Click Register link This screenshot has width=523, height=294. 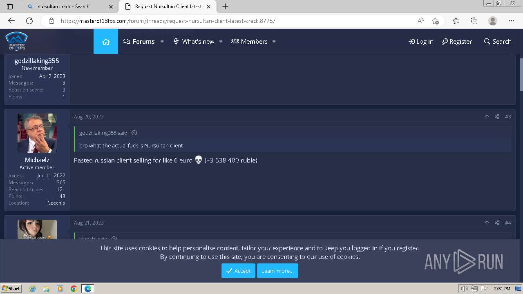[x=456, y=42]
